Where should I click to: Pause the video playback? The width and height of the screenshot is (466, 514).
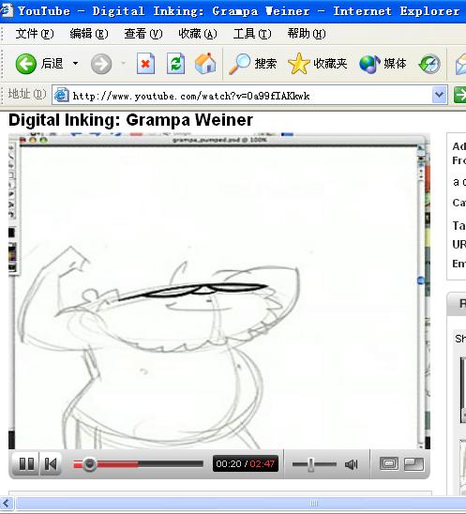[26, 464]
